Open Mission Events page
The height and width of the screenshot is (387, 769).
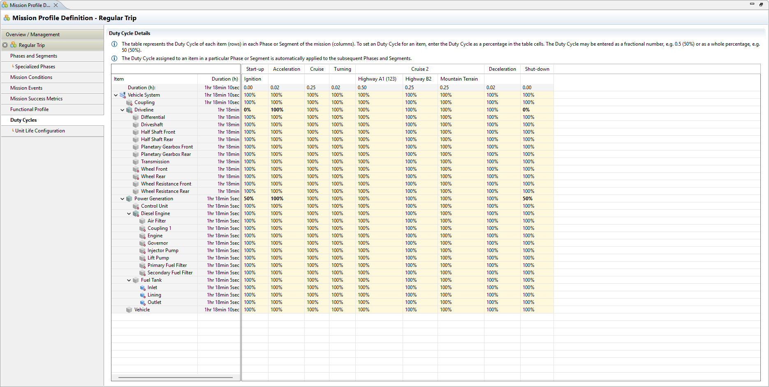(x=52, y=88)
